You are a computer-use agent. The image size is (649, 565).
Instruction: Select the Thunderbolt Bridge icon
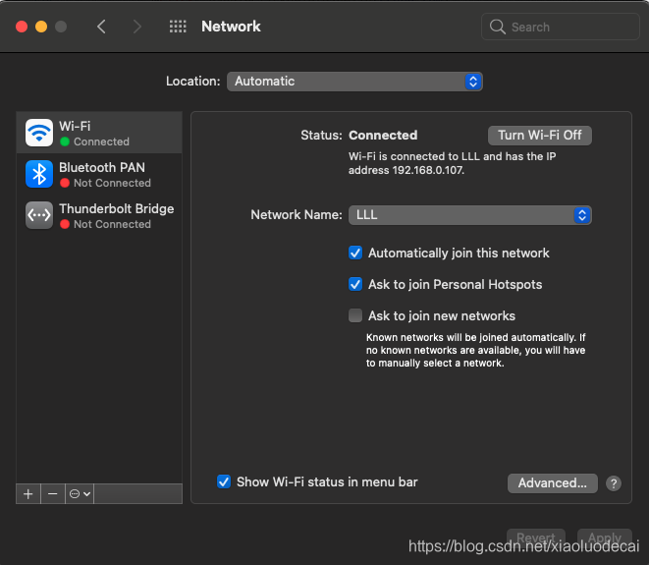click(39, 215)
